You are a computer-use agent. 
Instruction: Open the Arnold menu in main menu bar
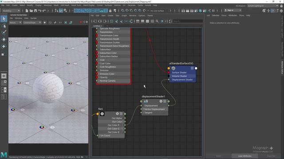point(148,5)
